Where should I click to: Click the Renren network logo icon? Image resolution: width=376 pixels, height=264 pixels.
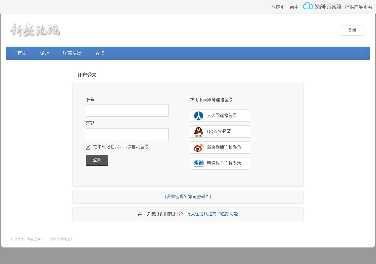[199, 116]
